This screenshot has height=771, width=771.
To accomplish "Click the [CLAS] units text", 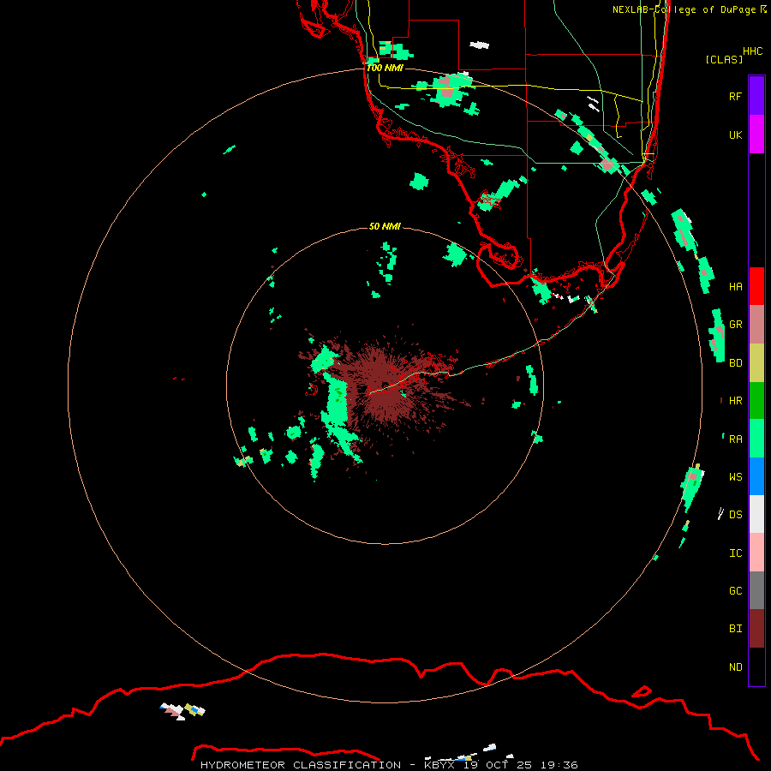I will [x=724, y=59].
